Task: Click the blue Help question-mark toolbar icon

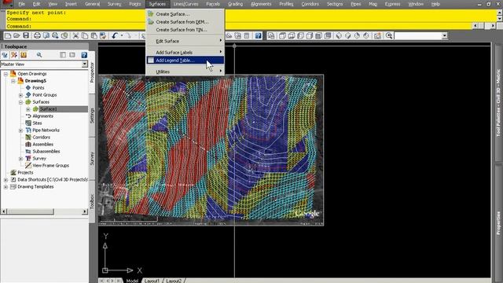Action: point(259,35)
